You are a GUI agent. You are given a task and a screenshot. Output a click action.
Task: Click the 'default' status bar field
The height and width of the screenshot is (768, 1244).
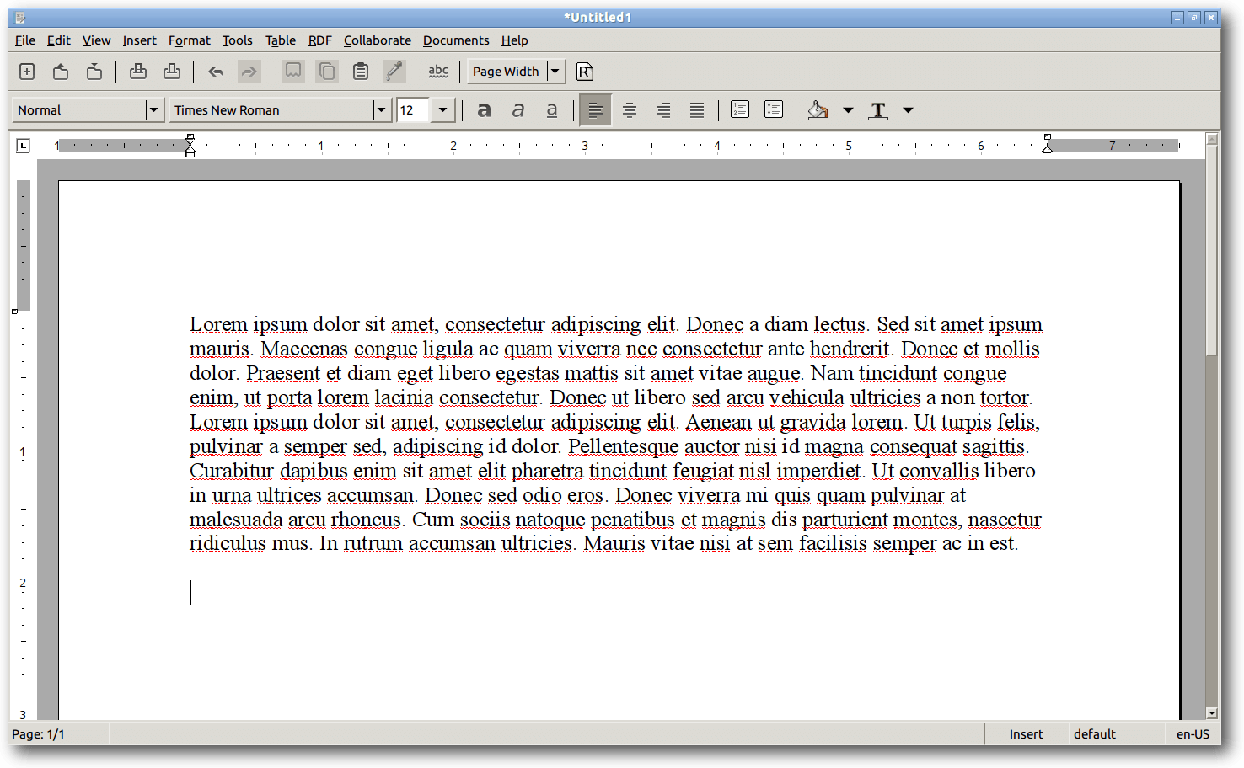click(x=1118, y=734)
